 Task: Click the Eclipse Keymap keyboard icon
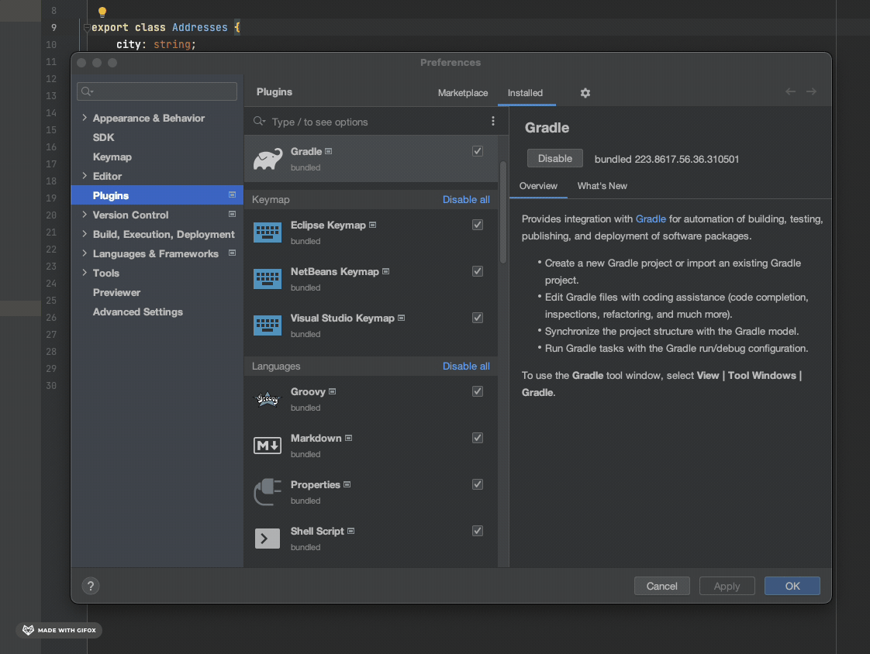click(268, 232)
